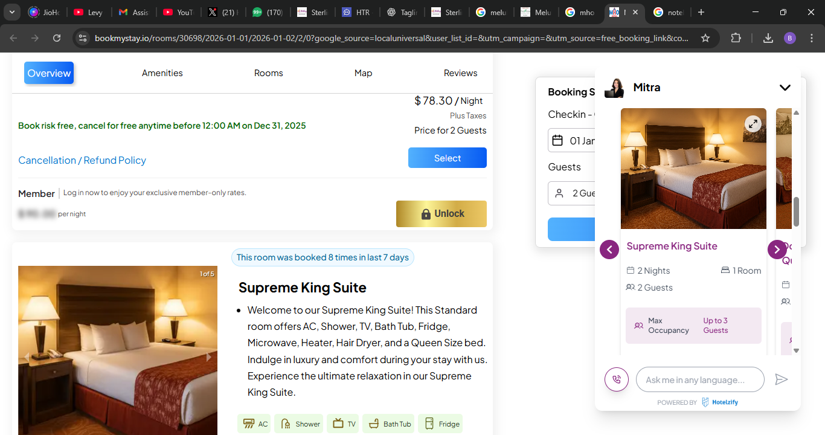Unlock the member-only rate
Viewport: 825px width, 435px height.
tap(441, 214)
